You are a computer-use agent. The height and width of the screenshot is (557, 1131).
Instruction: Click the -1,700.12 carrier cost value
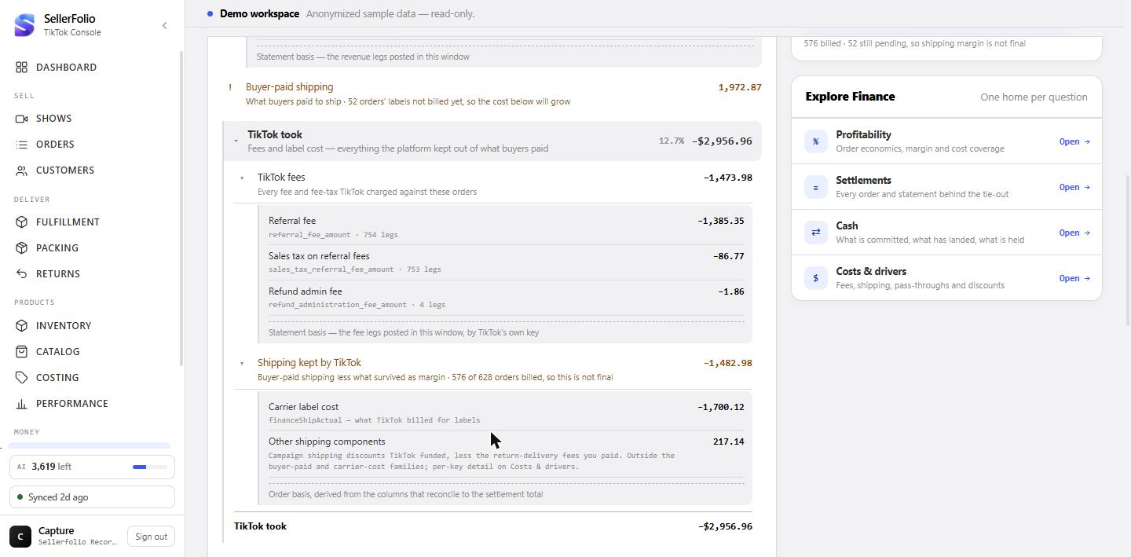[721, 407]
